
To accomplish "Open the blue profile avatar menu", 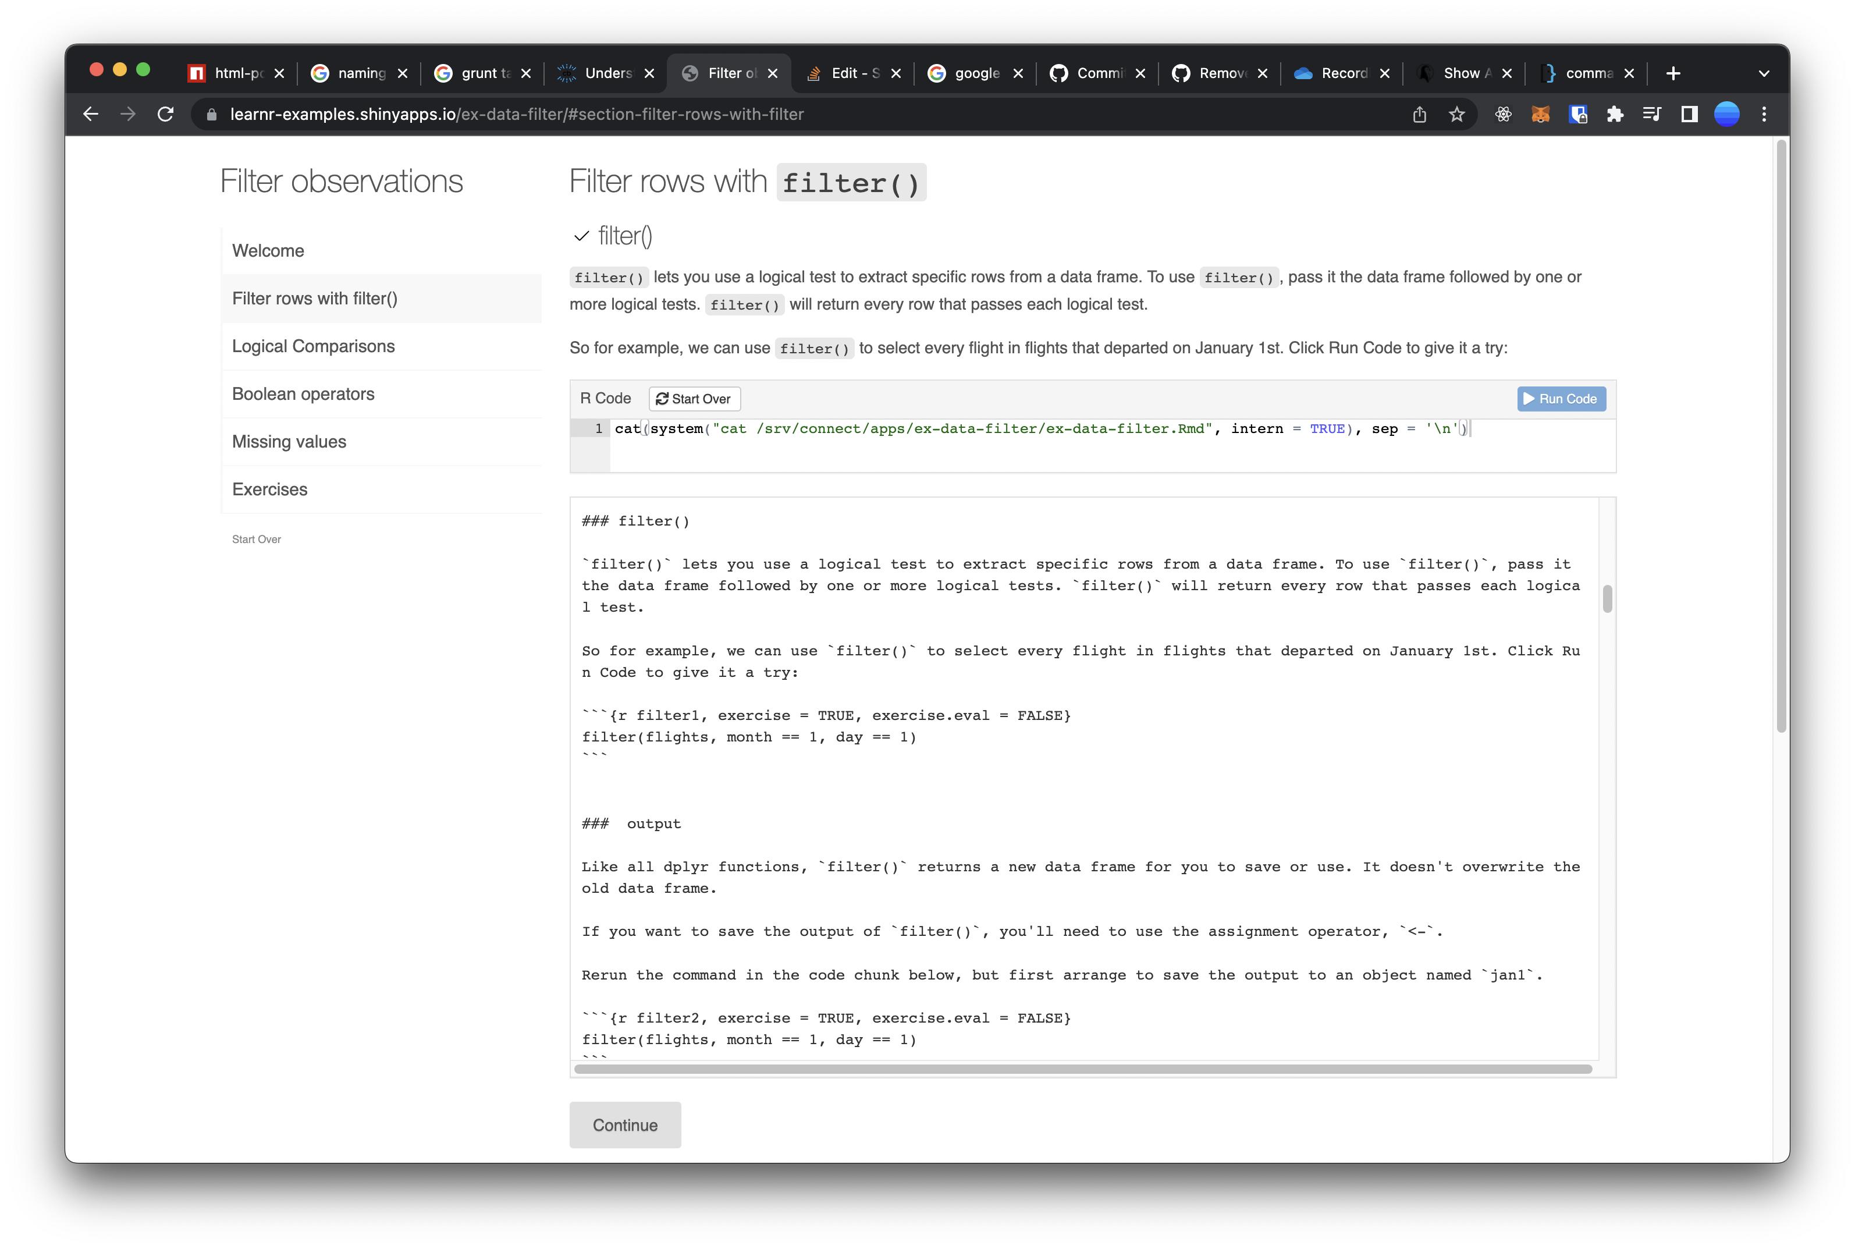I will click(x=1726, y=115).
